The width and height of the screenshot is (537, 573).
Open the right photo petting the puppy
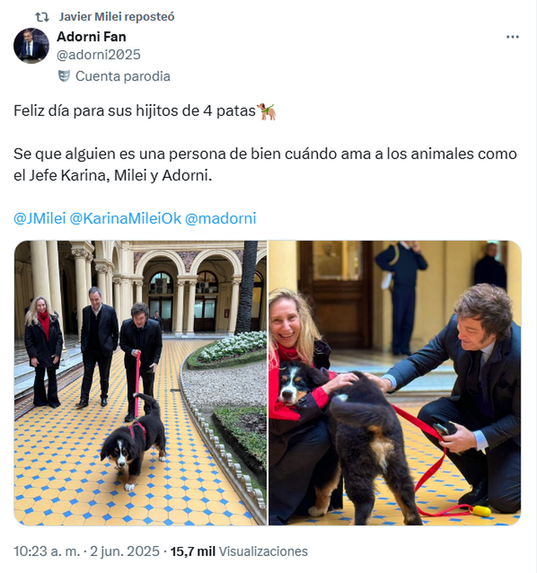point(395,383)
